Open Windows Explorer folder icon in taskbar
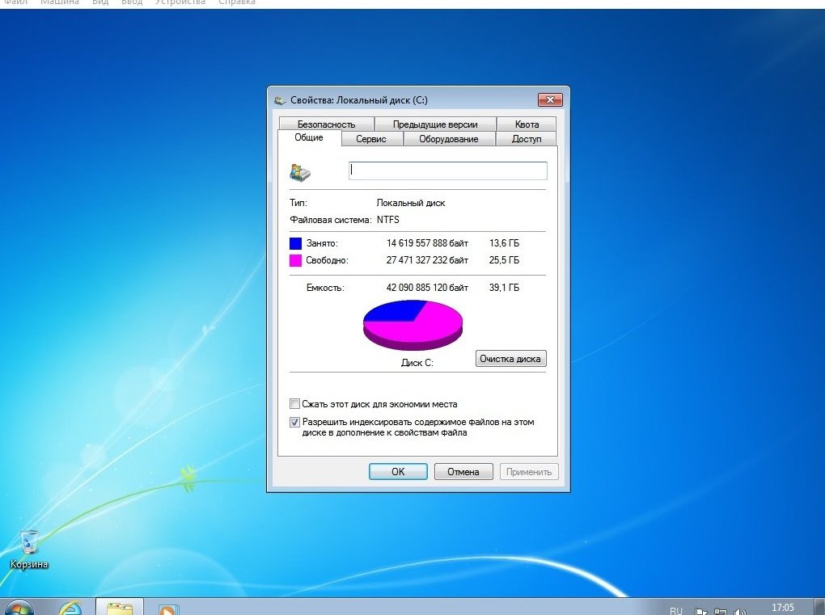825x615 pixels. click(x=120, y=609)
